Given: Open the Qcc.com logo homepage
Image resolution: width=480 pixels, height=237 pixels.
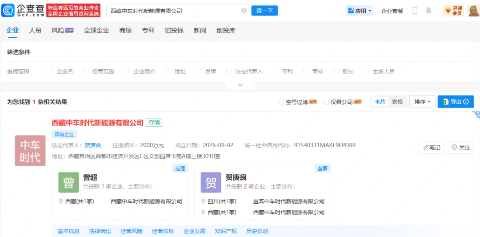Looking at the screenshot, I should pos(23,11).
